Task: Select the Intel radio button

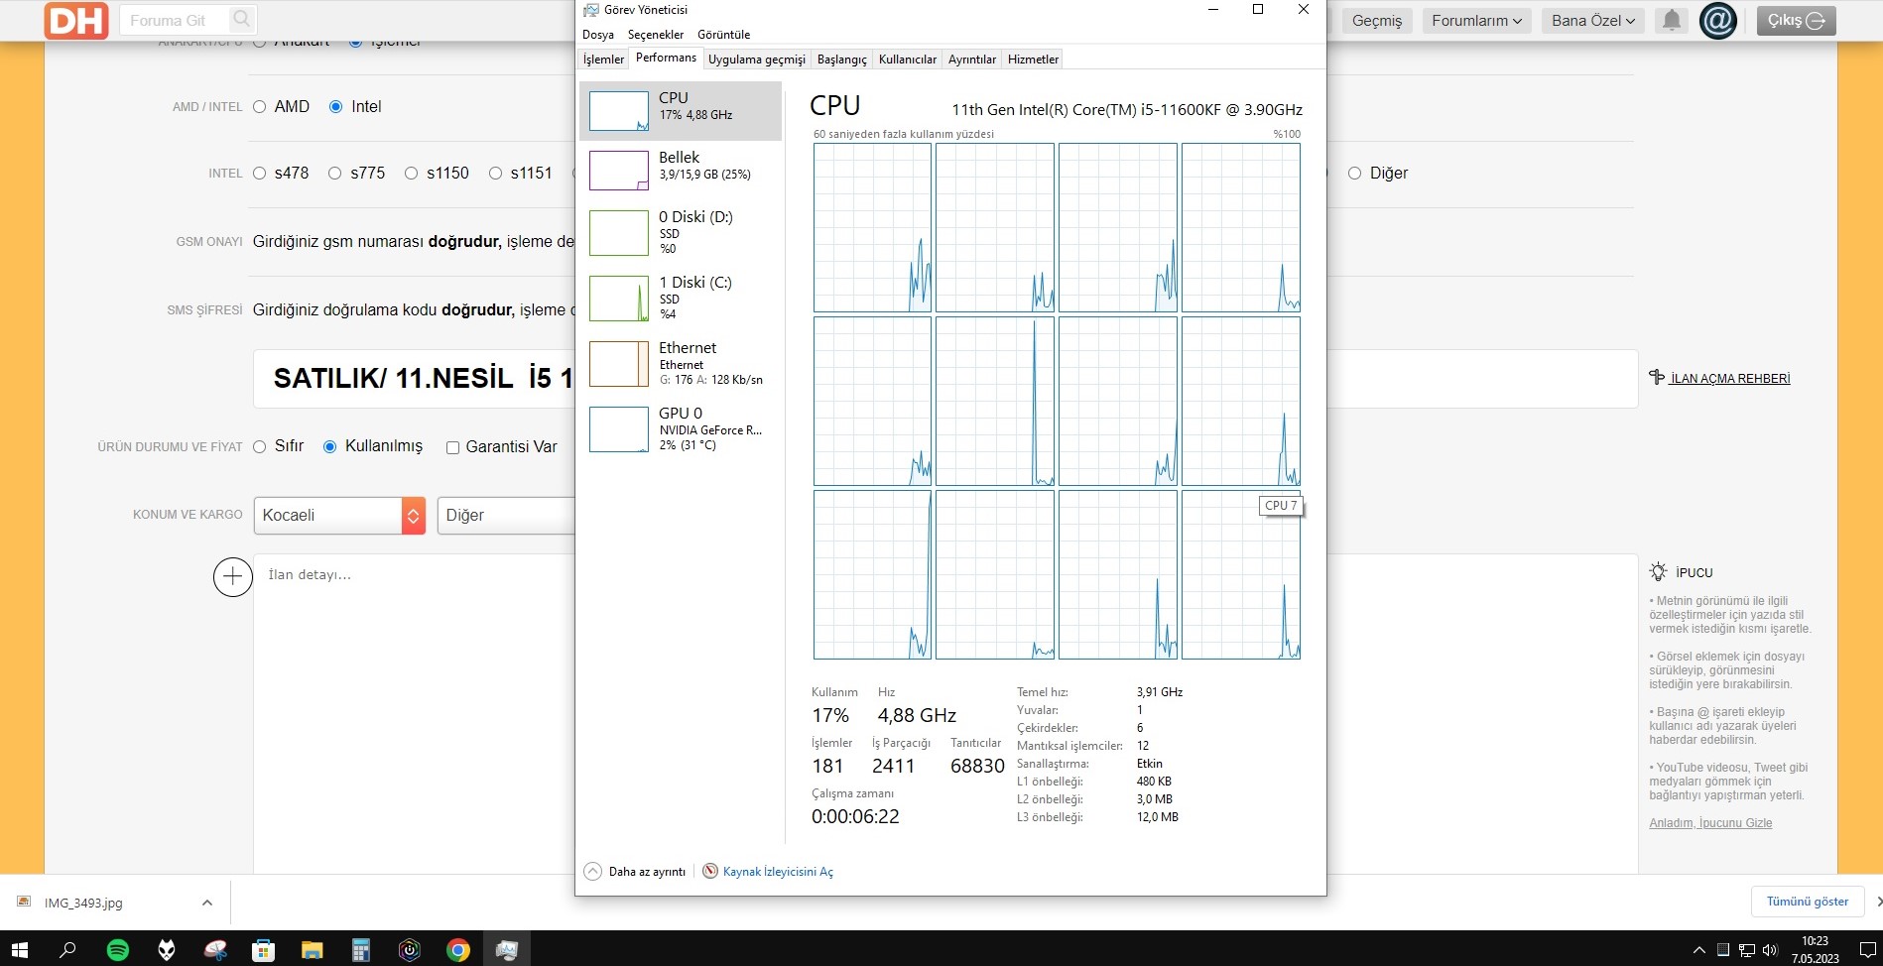Action: coord(335,106)
